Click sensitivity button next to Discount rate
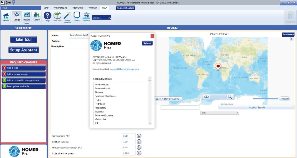The image size is (297, 158). coord(139,136)
